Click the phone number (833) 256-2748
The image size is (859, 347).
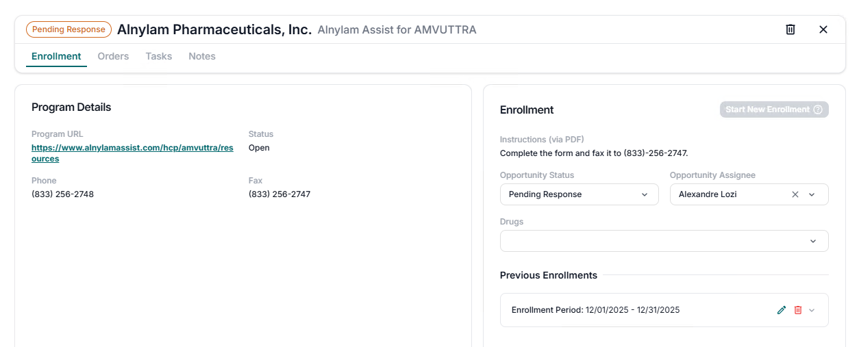(62, 194)
